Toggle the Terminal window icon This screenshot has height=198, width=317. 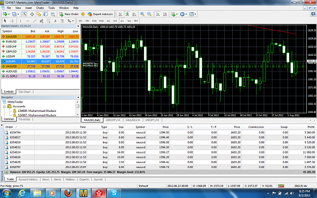click(46, 14)
